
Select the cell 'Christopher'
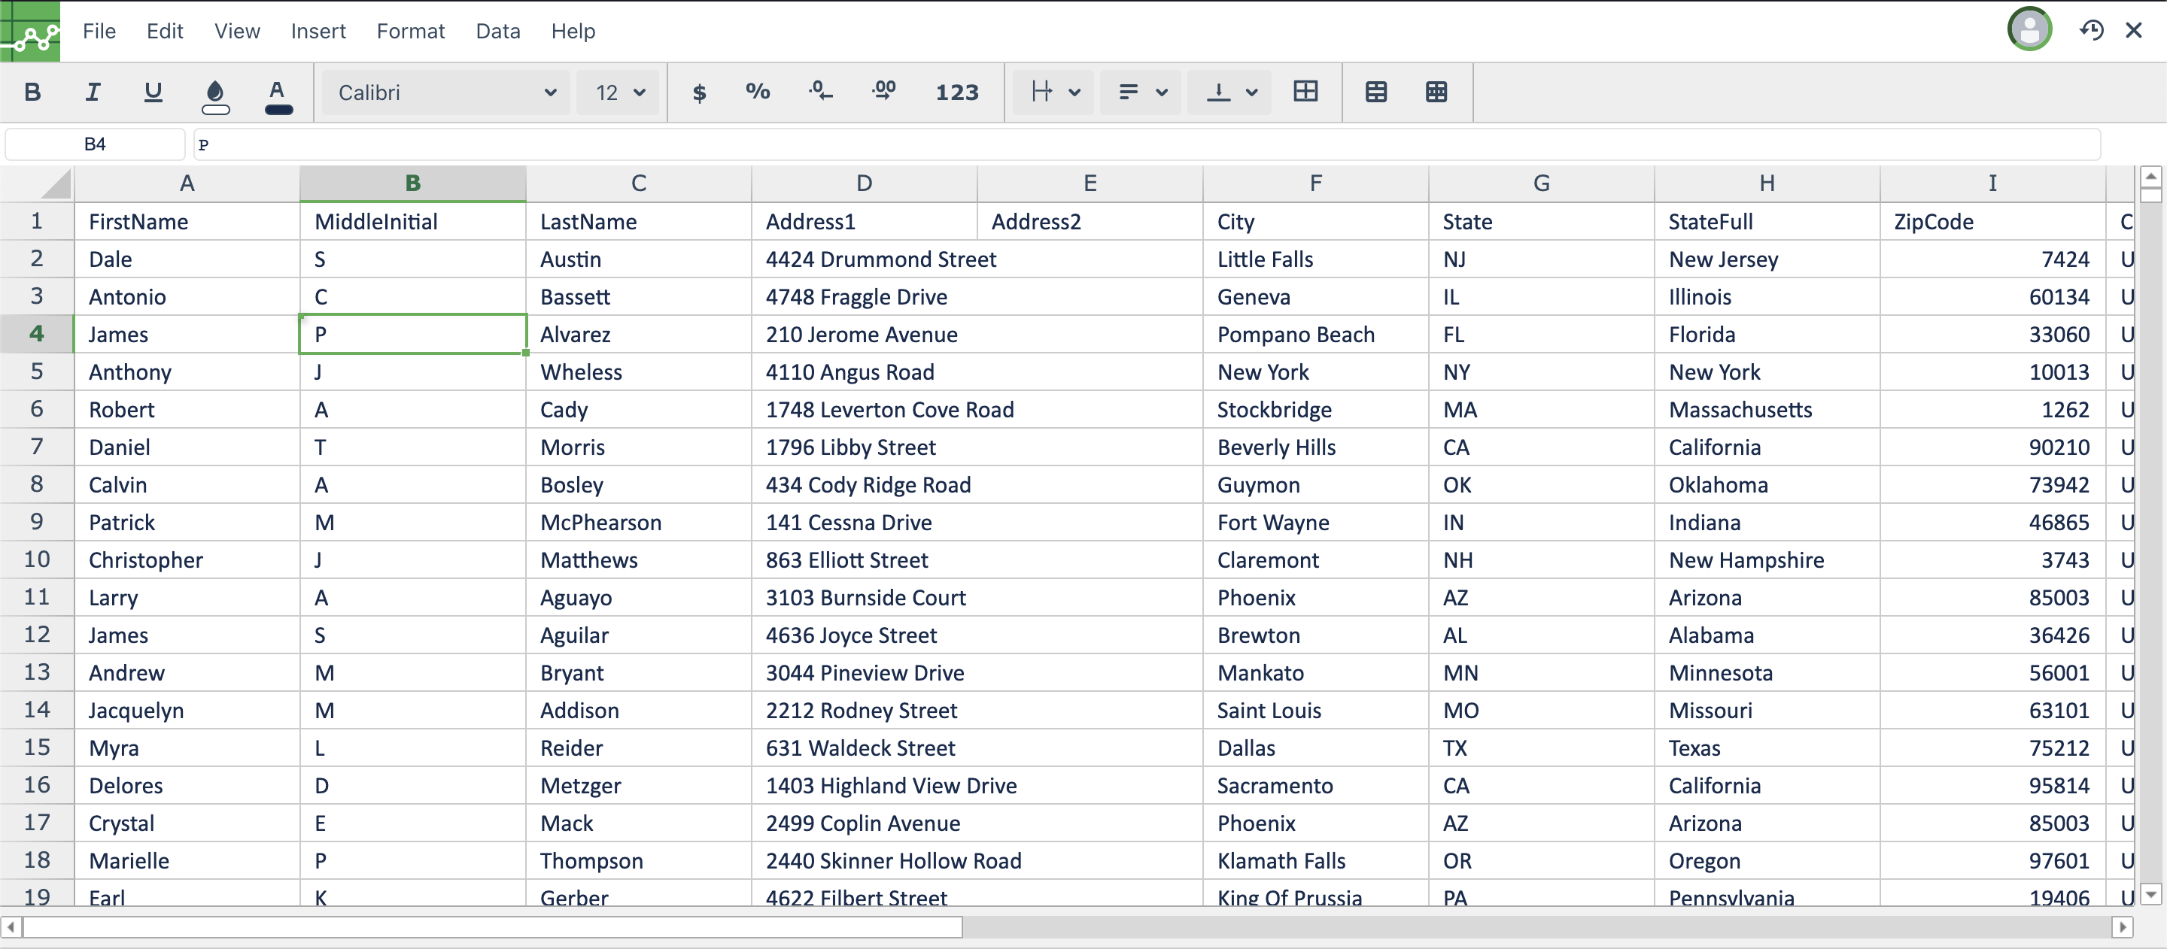click(187, 559)
